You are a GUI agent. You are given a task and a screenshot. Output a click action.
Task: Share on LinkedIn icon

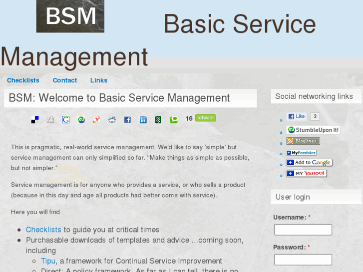[143, 120]
